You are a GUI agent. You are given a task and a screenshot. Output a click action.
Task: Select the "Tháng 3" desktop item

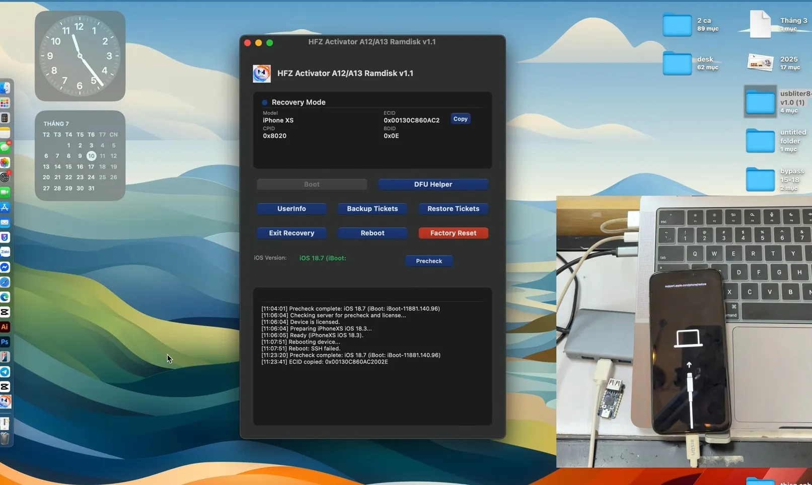760,24
